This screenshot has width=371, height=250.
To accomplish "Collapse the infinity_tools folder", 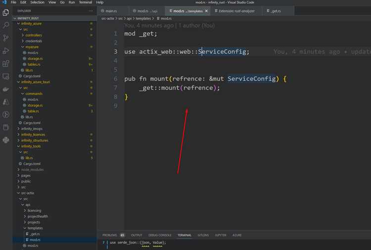I will pyautogui.click(x=18, y=146).
